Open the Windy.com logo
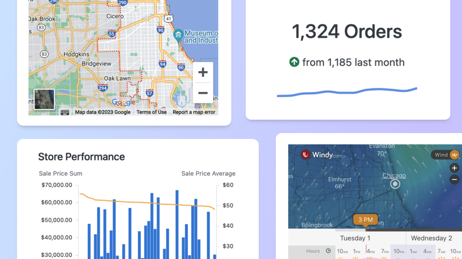Viewport: 462px width, 259px height. (x=322, y=155)
